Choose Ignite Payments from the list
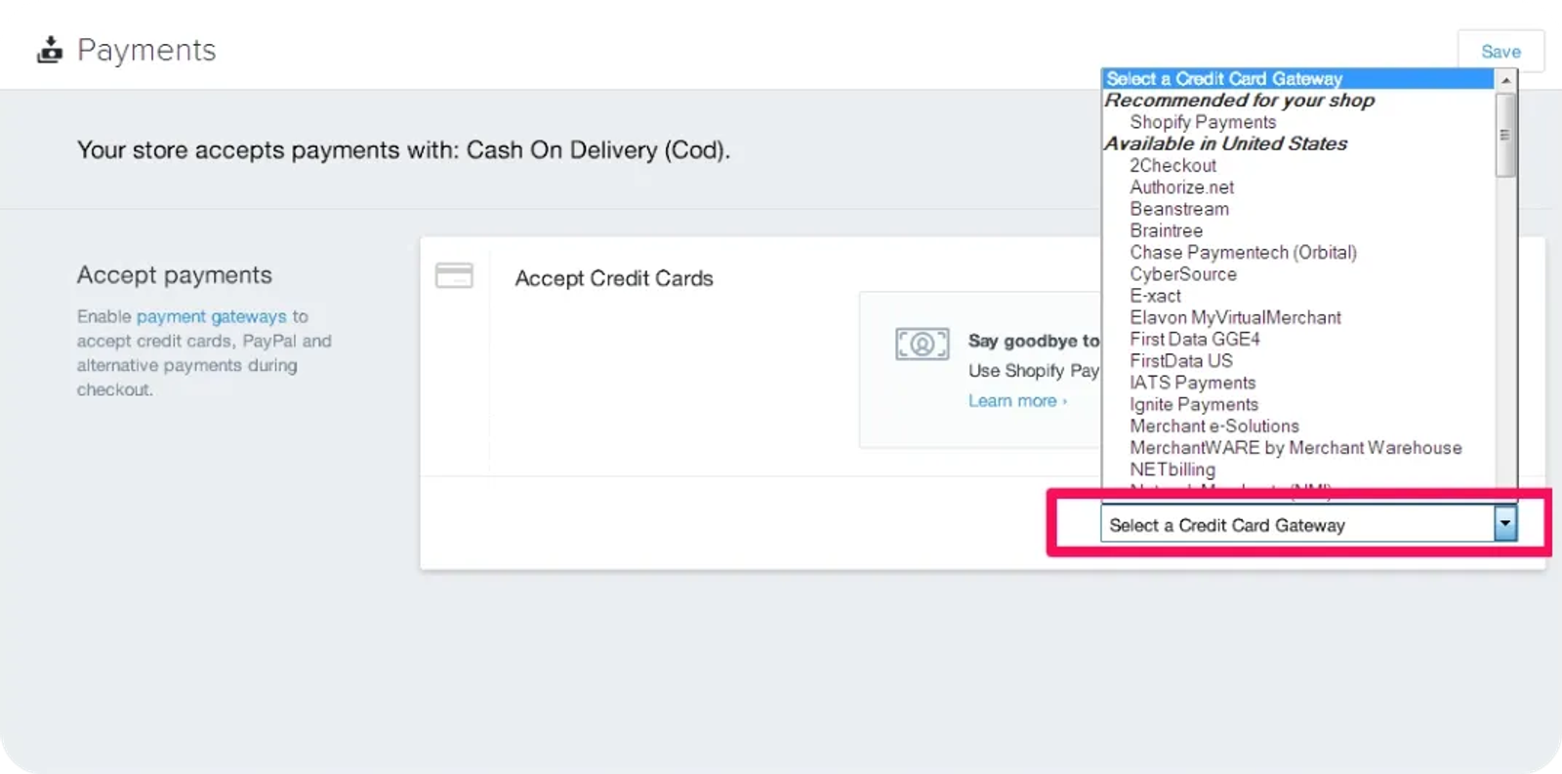The width and height of the screenshot is (1562, 774). pos(1194,404)
